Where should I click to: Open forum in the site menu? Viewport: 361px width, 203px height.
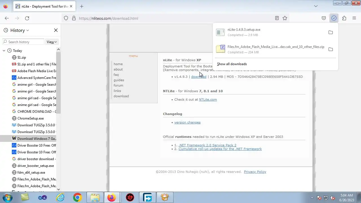coord(118,85)
